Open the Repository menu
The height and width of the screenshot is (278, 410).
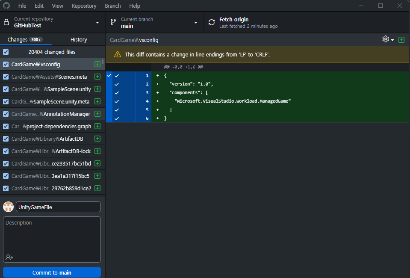coord(84,6)
